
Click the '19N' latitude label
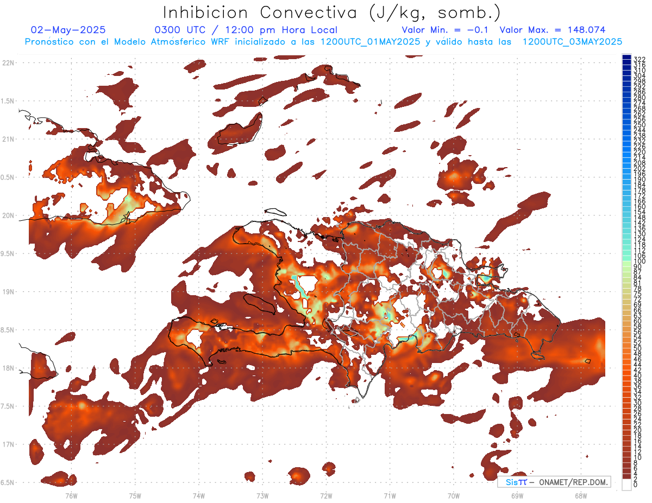8,291
